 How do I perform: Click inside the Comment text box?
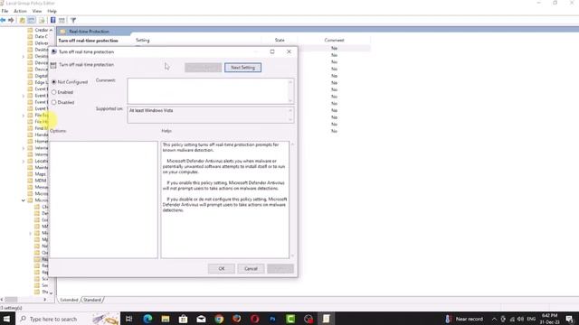[x=207, y=91]
